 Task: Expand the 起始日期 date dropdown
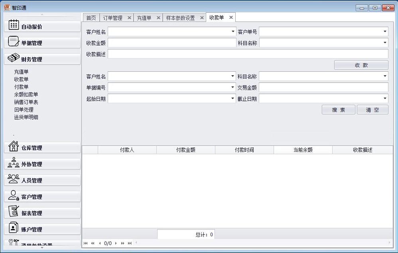pyautogui.click(x=233, y=98)
